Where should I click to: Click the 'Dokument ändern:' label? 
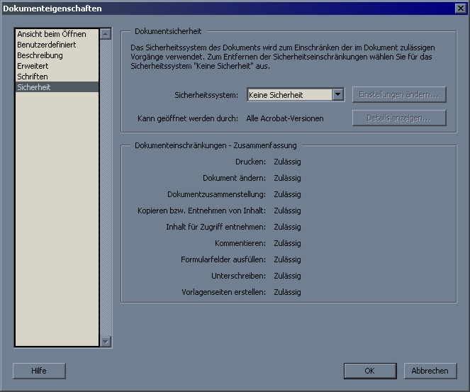[234, 178]
